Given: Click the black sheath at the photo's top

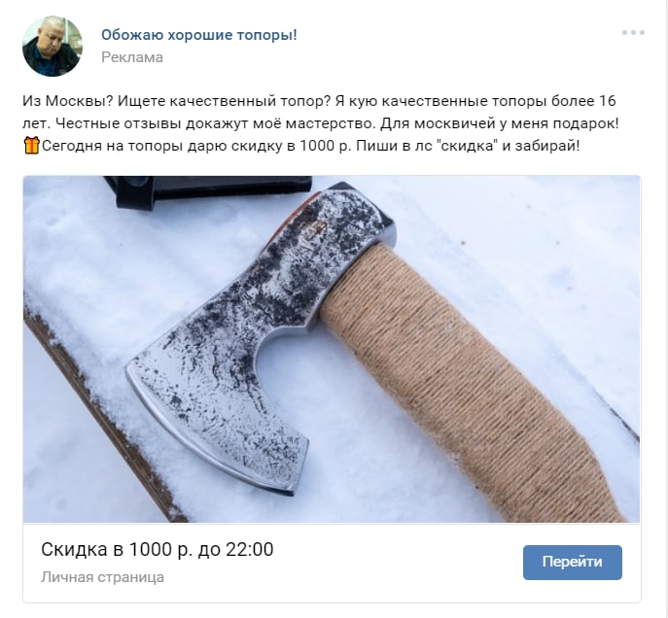Looking at the screenshot, I should [209, 191].
